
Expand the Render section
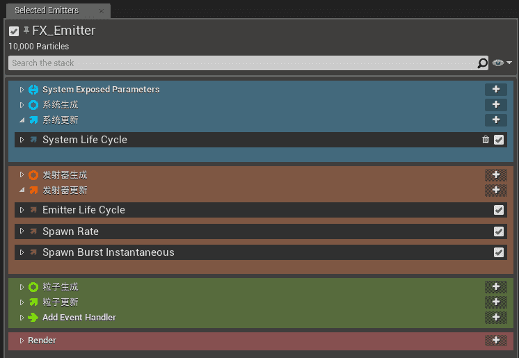click(22, 341)
